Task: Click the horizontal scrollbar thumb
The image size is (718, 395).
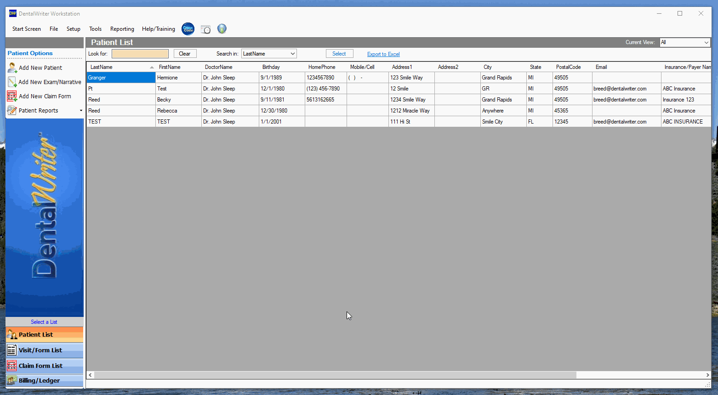Action: point(335,375)
